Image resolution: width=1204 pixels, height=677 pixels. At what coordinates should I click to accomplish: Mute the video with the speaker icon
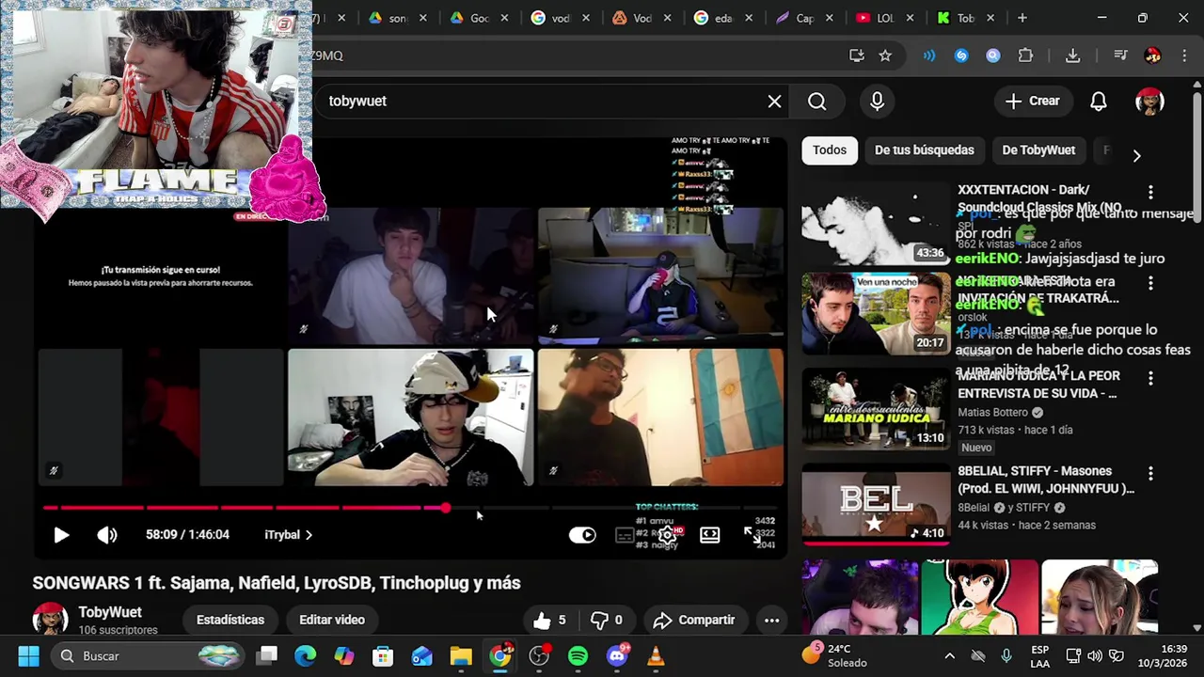pyautogui.click(x=107, y=535)
